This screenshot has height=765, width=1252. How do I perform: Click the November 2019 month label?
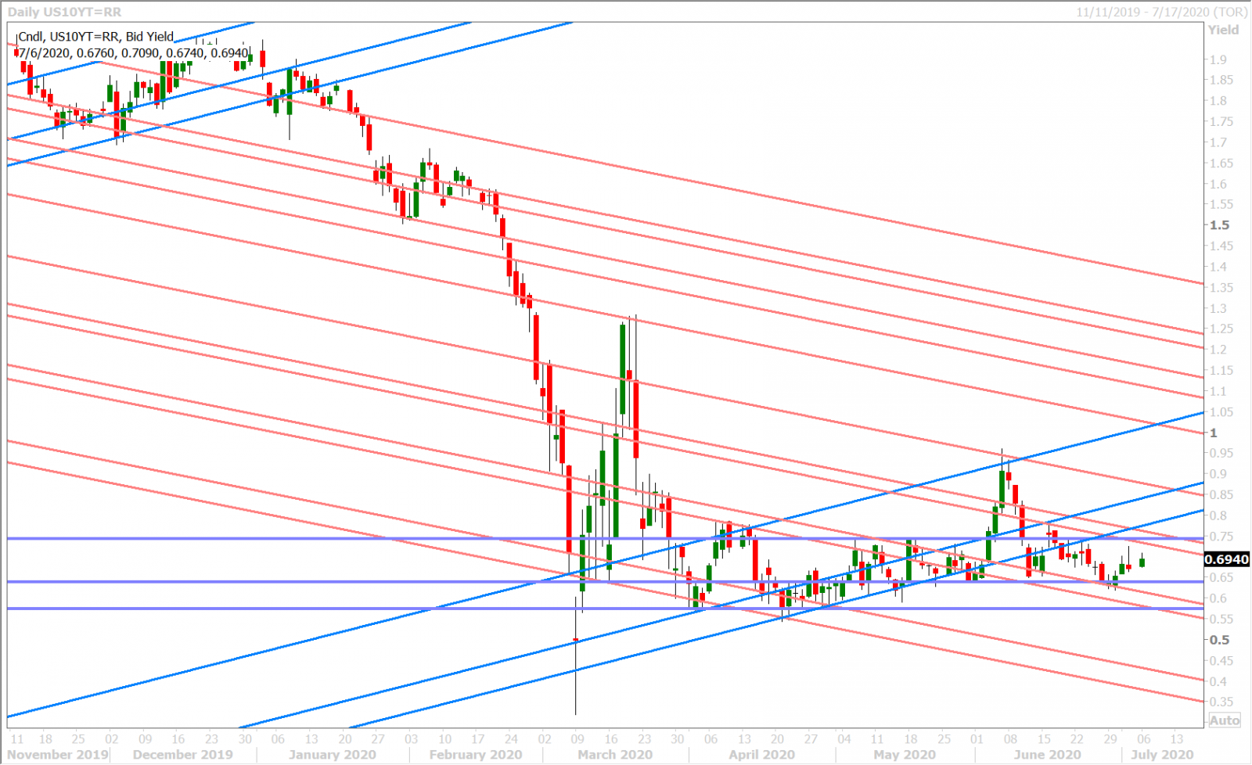point(58,755)
